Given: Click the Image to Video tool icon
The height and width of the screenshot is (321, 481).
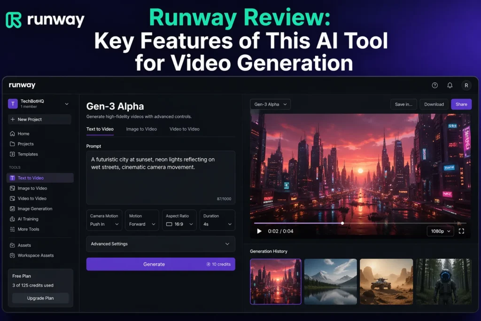Looking at the screenshot, I should [12, 188].
